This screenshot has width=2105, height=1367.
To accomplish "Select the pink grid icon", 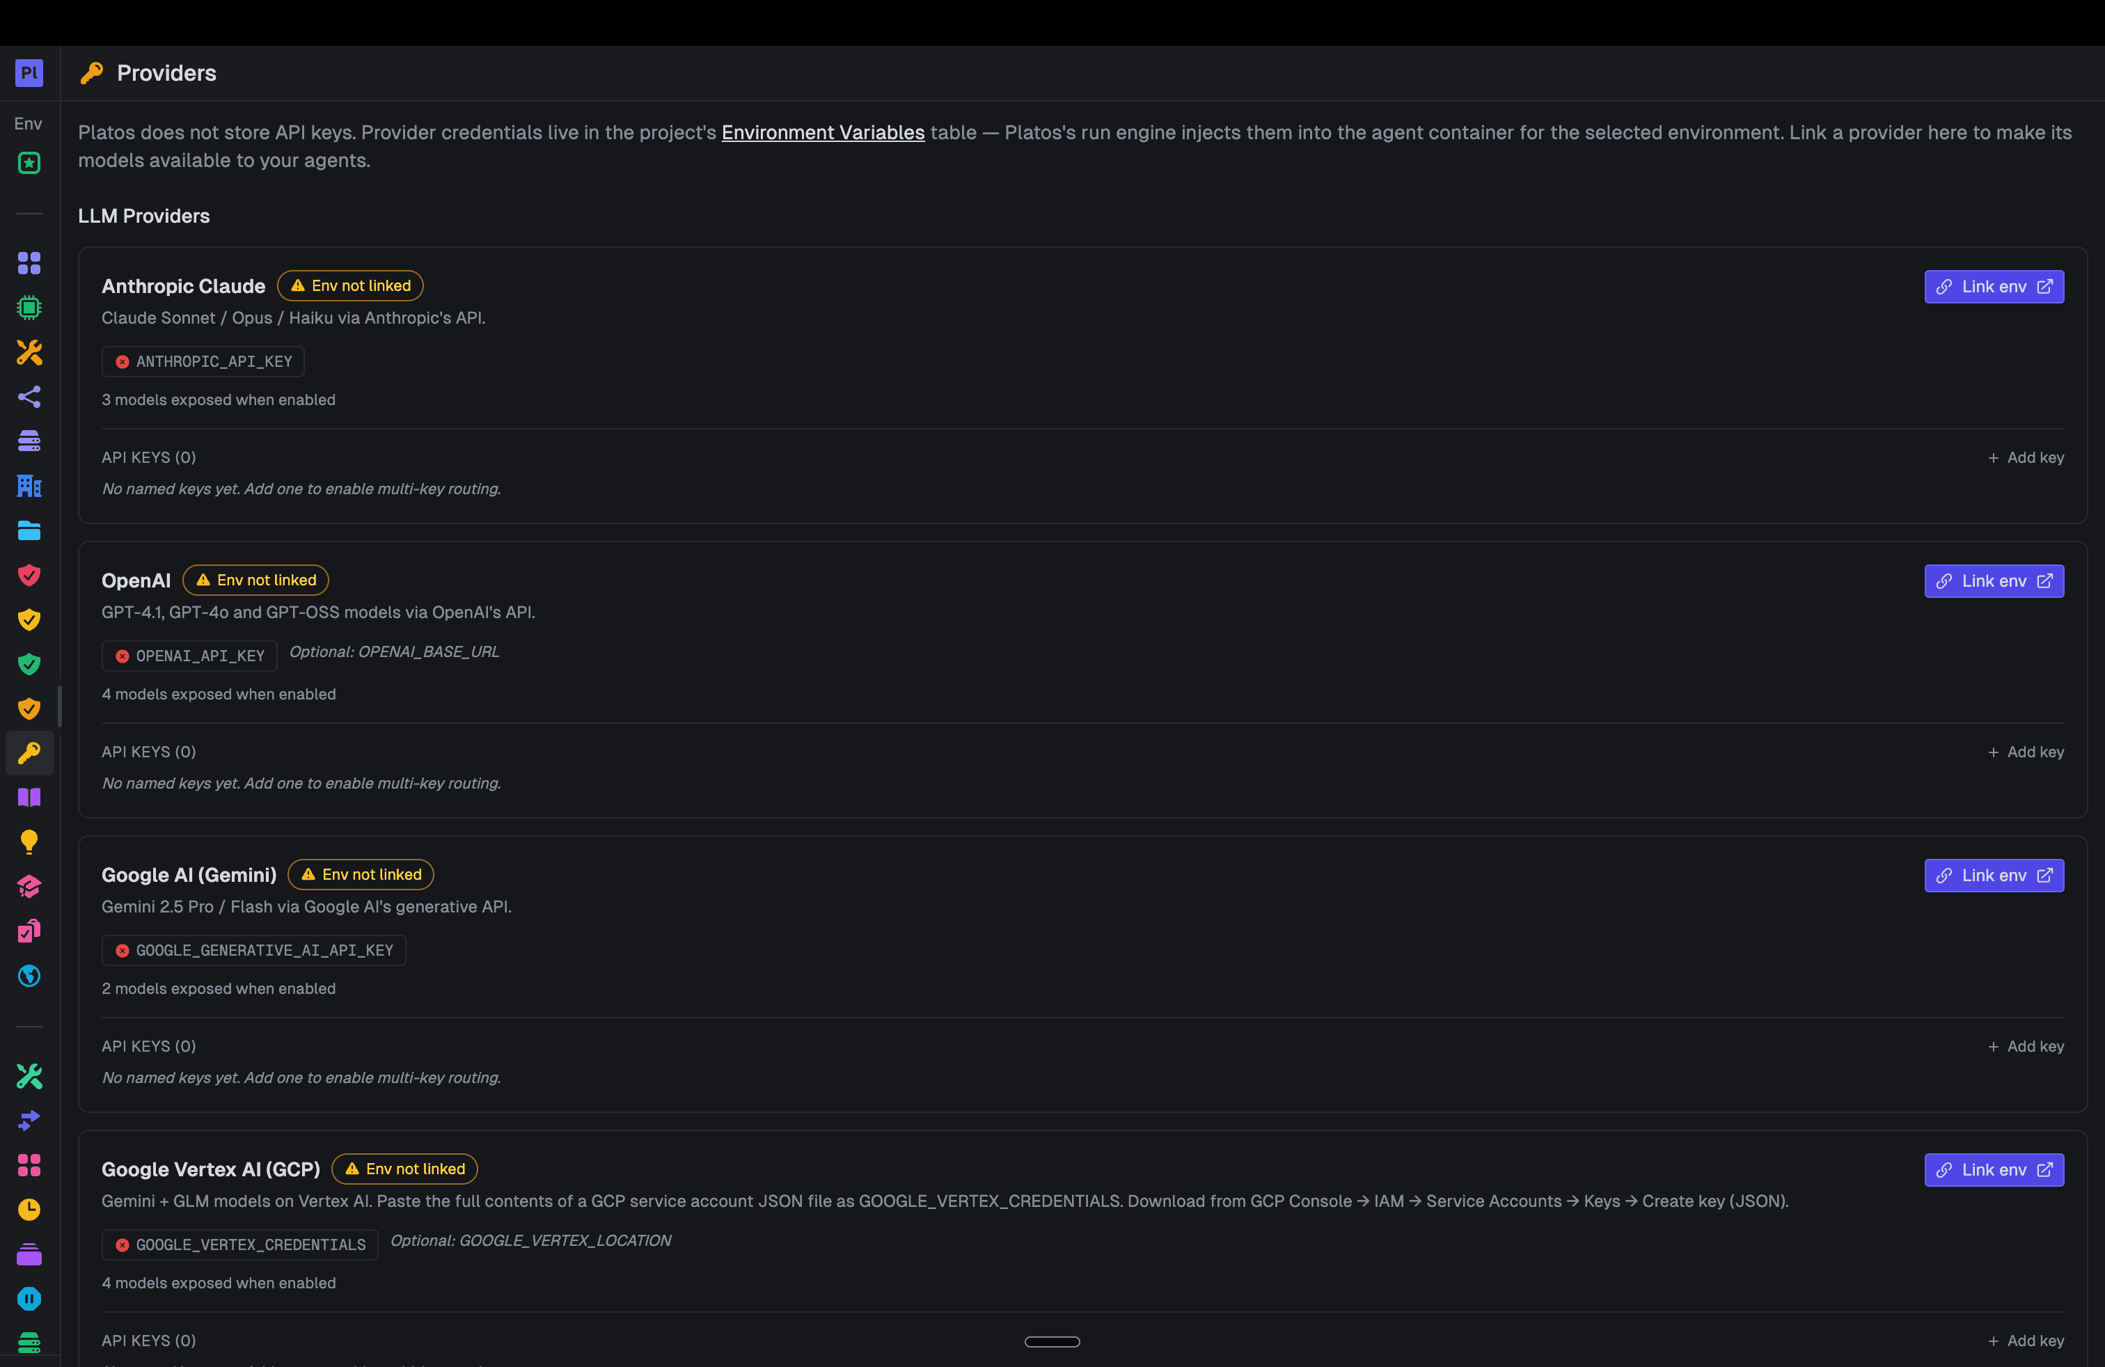I will [x=29, y=1165].
